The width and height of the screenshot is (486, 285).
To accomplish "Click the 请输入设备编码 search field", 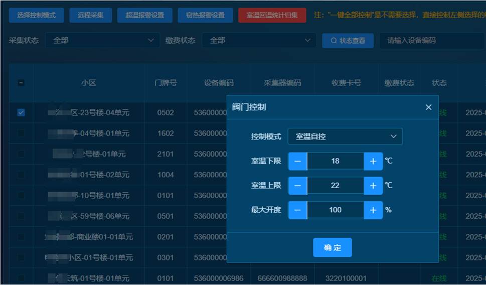I will pos(431,41).
